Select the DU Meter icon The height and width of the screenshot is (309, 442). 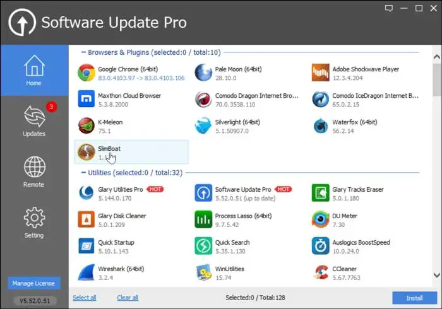coord(321,219)
